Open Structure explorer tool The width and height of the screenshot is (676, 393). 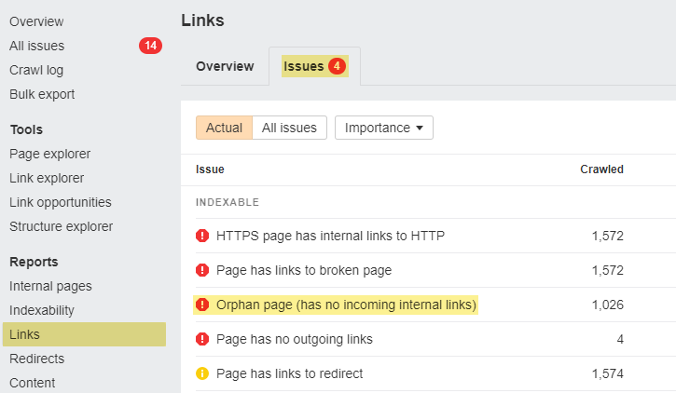coord(62,226)
